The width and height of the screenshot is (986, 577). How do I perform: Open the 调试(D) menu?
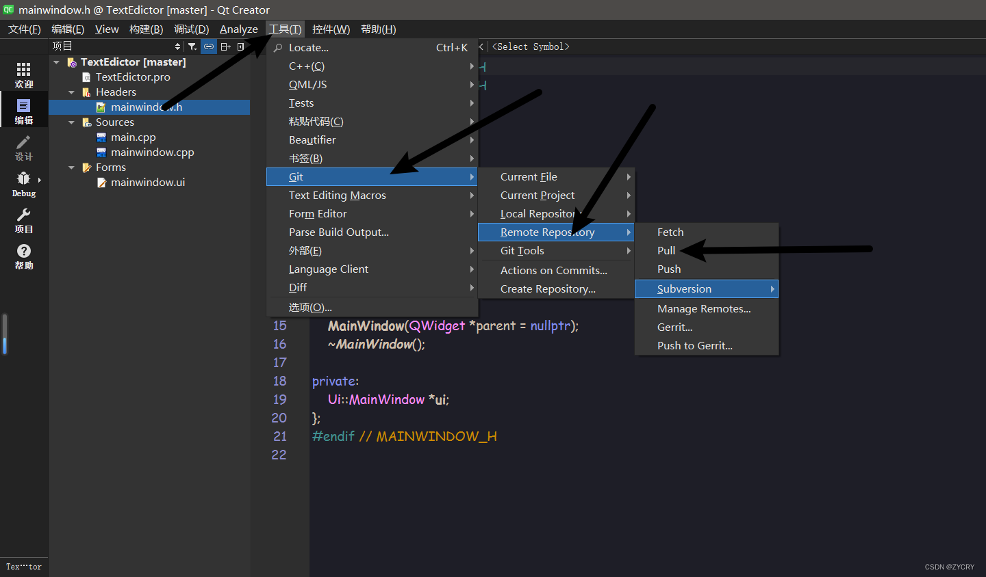pyautogui.click(x=192, y=29)
